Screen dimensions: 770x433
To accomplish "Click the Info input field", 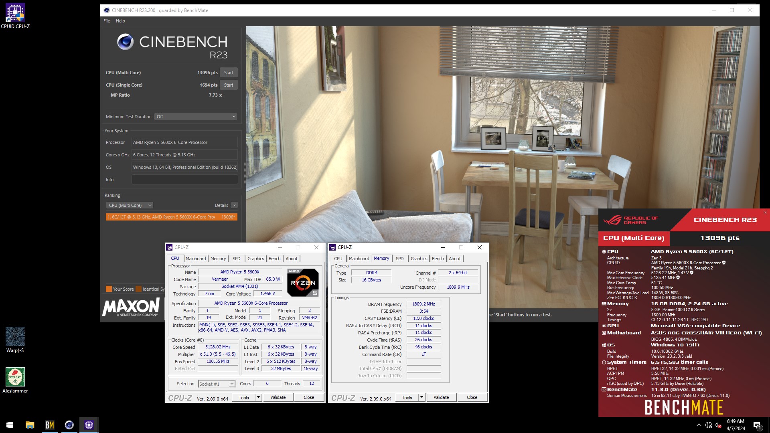I will pyautogui.click(x=184, y=180).
